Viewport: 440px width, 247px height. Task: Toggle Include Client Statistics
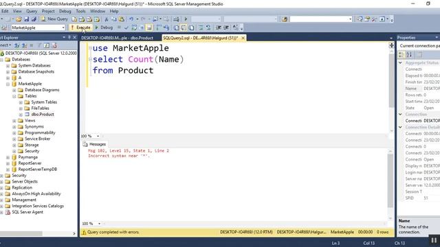(x=166, y=27)
